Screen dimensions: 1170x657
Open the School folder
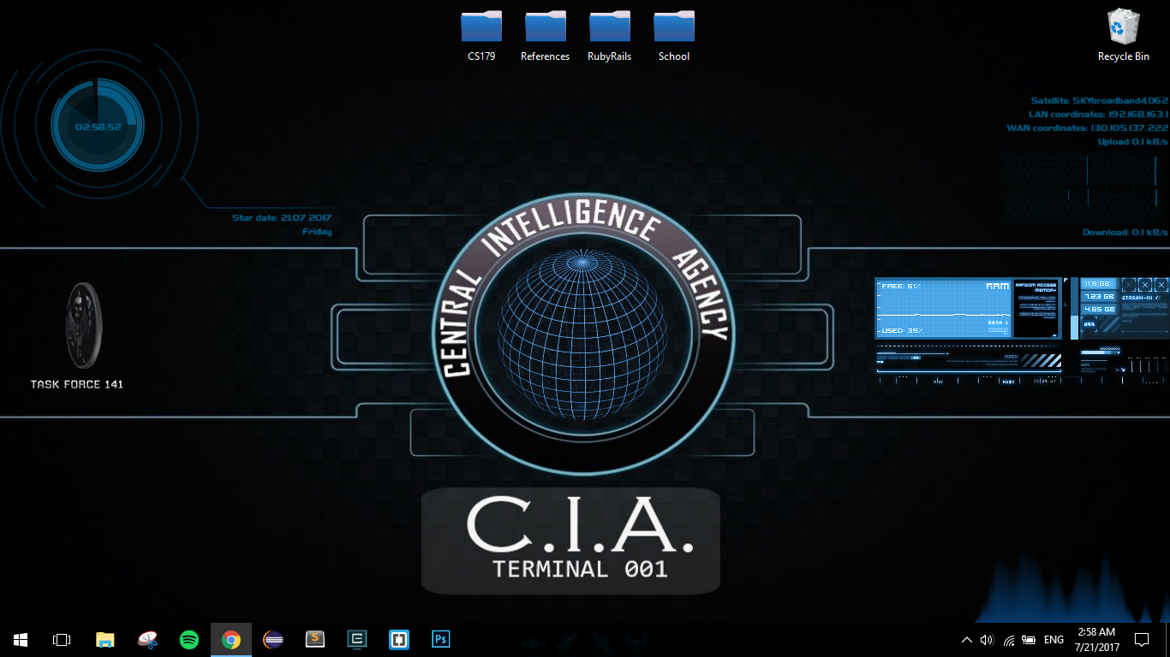(x=674, y=36)
